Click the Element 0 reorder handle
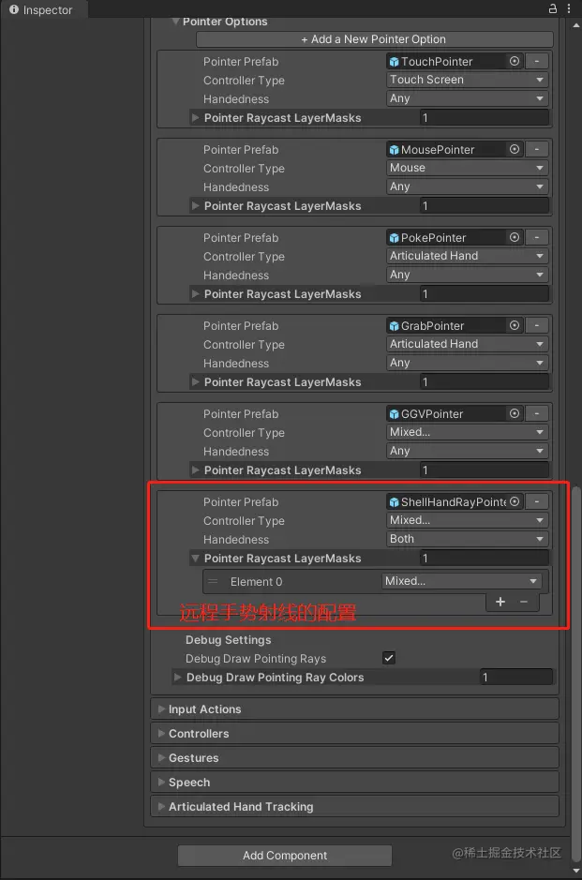Image resolution: width=582 pixels, height=880 pixels. (213, 581)
